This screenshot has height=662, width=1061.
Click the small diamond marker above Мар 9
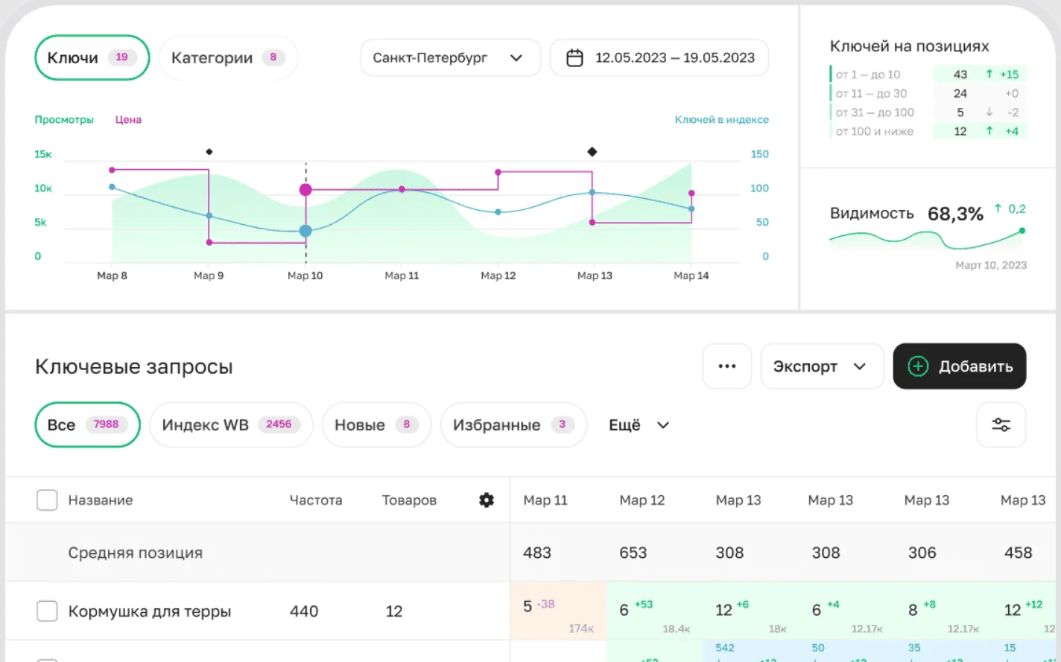click(x=209, y=152)
